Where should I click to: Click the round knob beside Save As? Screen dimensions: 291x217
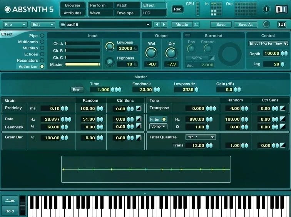(266, 24)
